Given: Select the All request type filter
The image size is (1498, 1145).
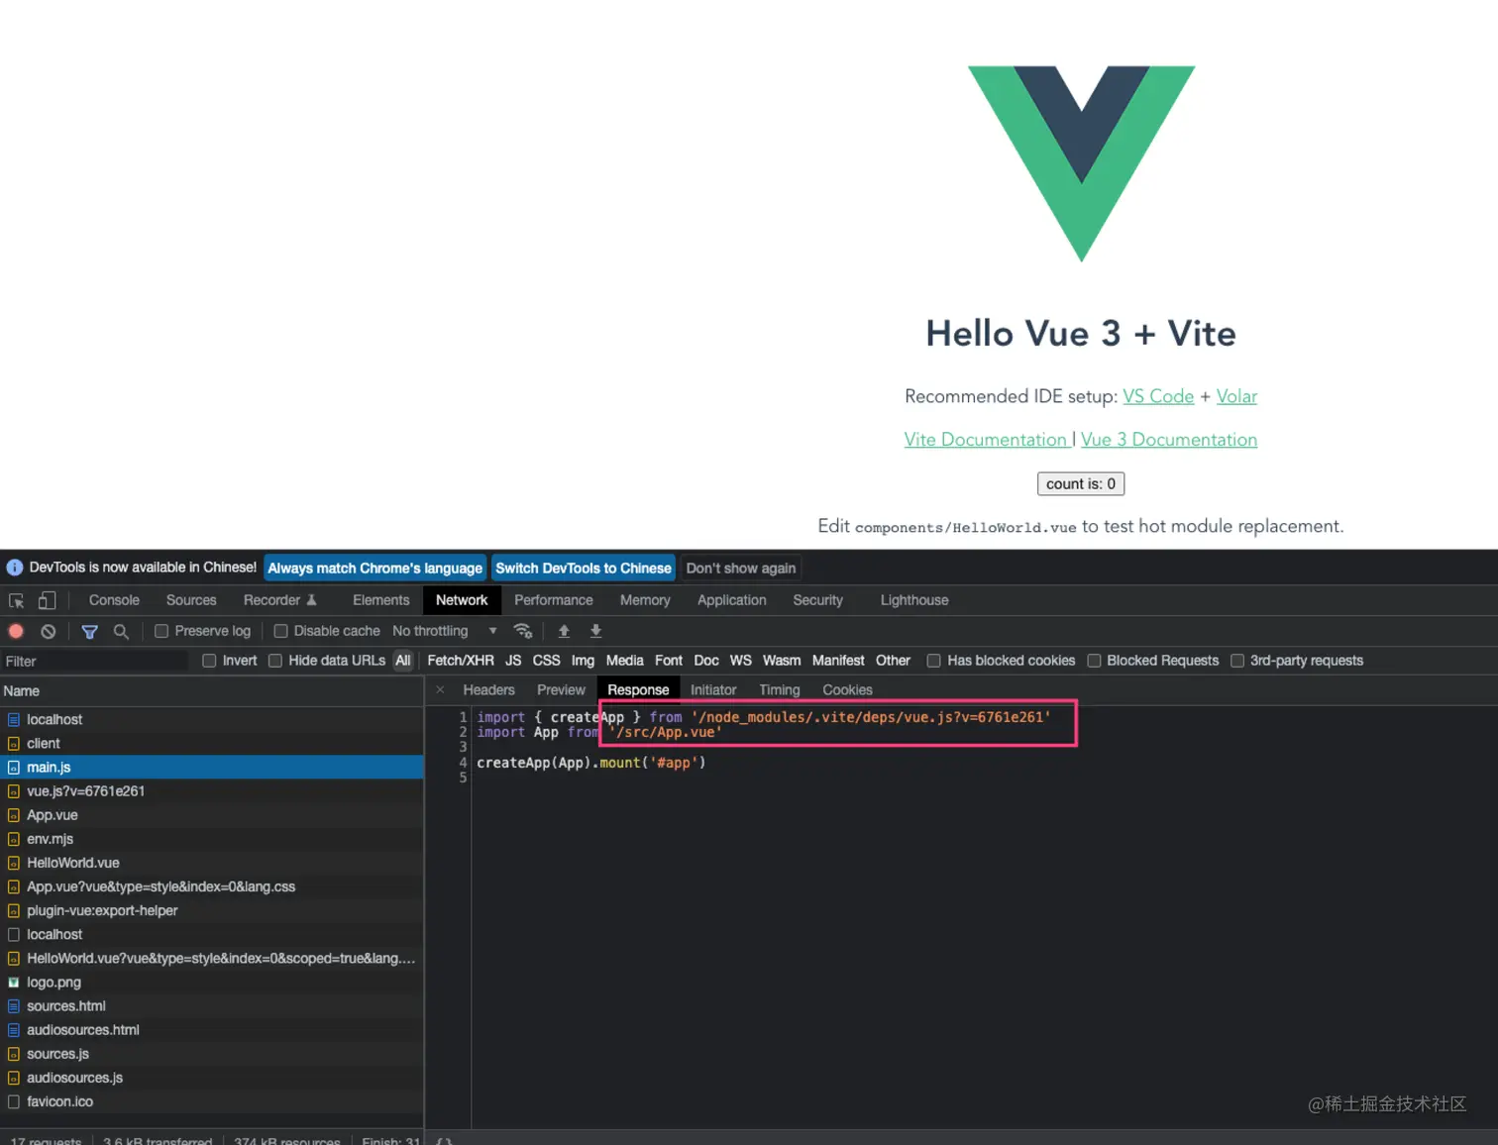Looking at the screenshot, I should coord(402,661).
